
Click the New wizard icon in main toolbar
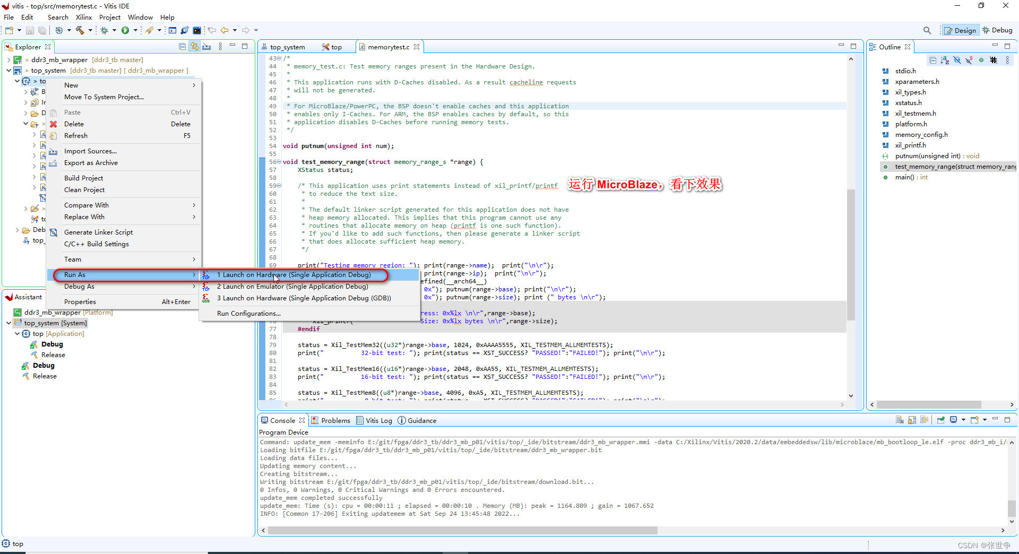[x=10, y=30]
